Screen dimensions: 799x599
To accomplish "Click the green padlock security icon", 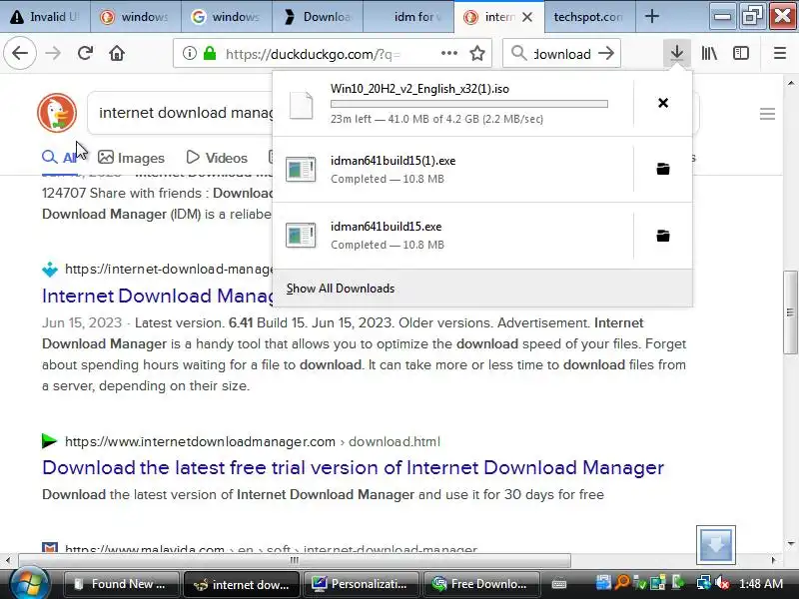I will 210,53.
